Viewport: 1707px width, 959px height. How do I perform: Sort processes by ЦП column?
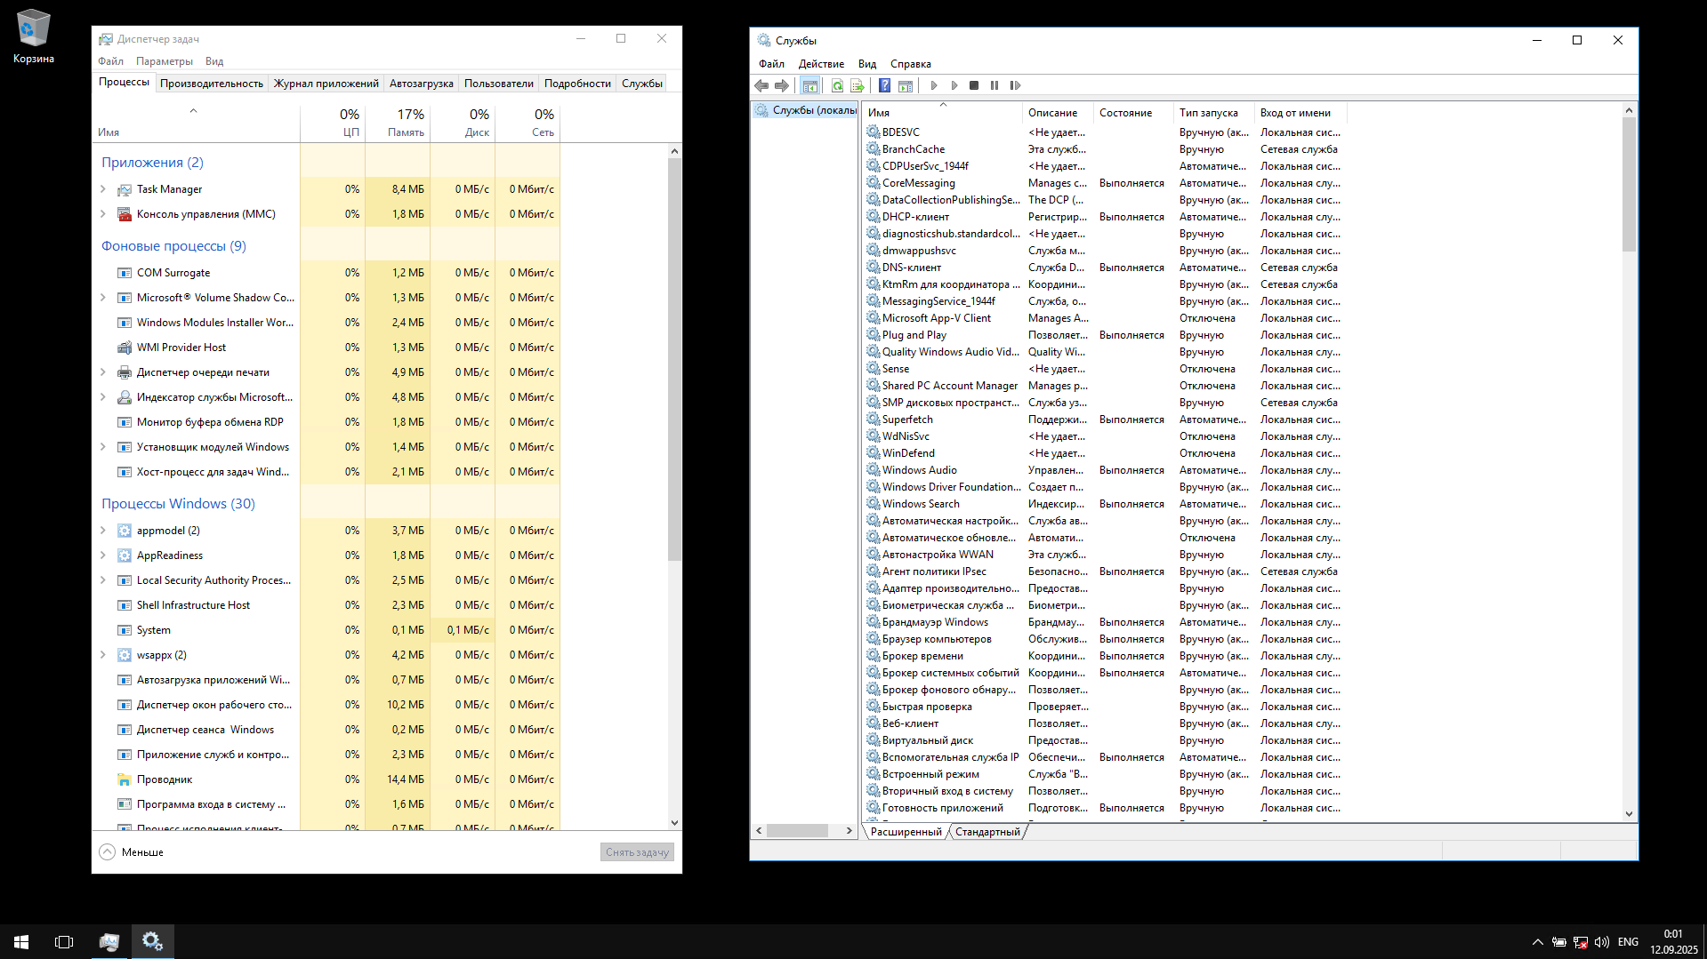[333, 123]
